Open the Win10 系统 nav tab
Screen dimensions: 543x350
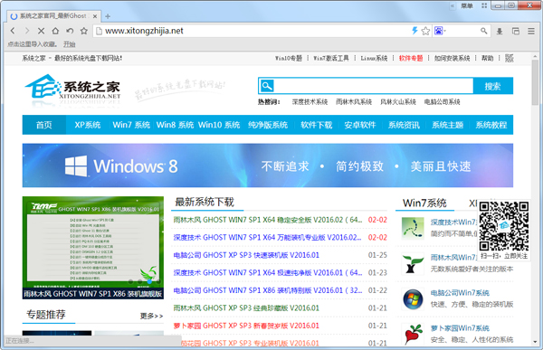point(219,125)
